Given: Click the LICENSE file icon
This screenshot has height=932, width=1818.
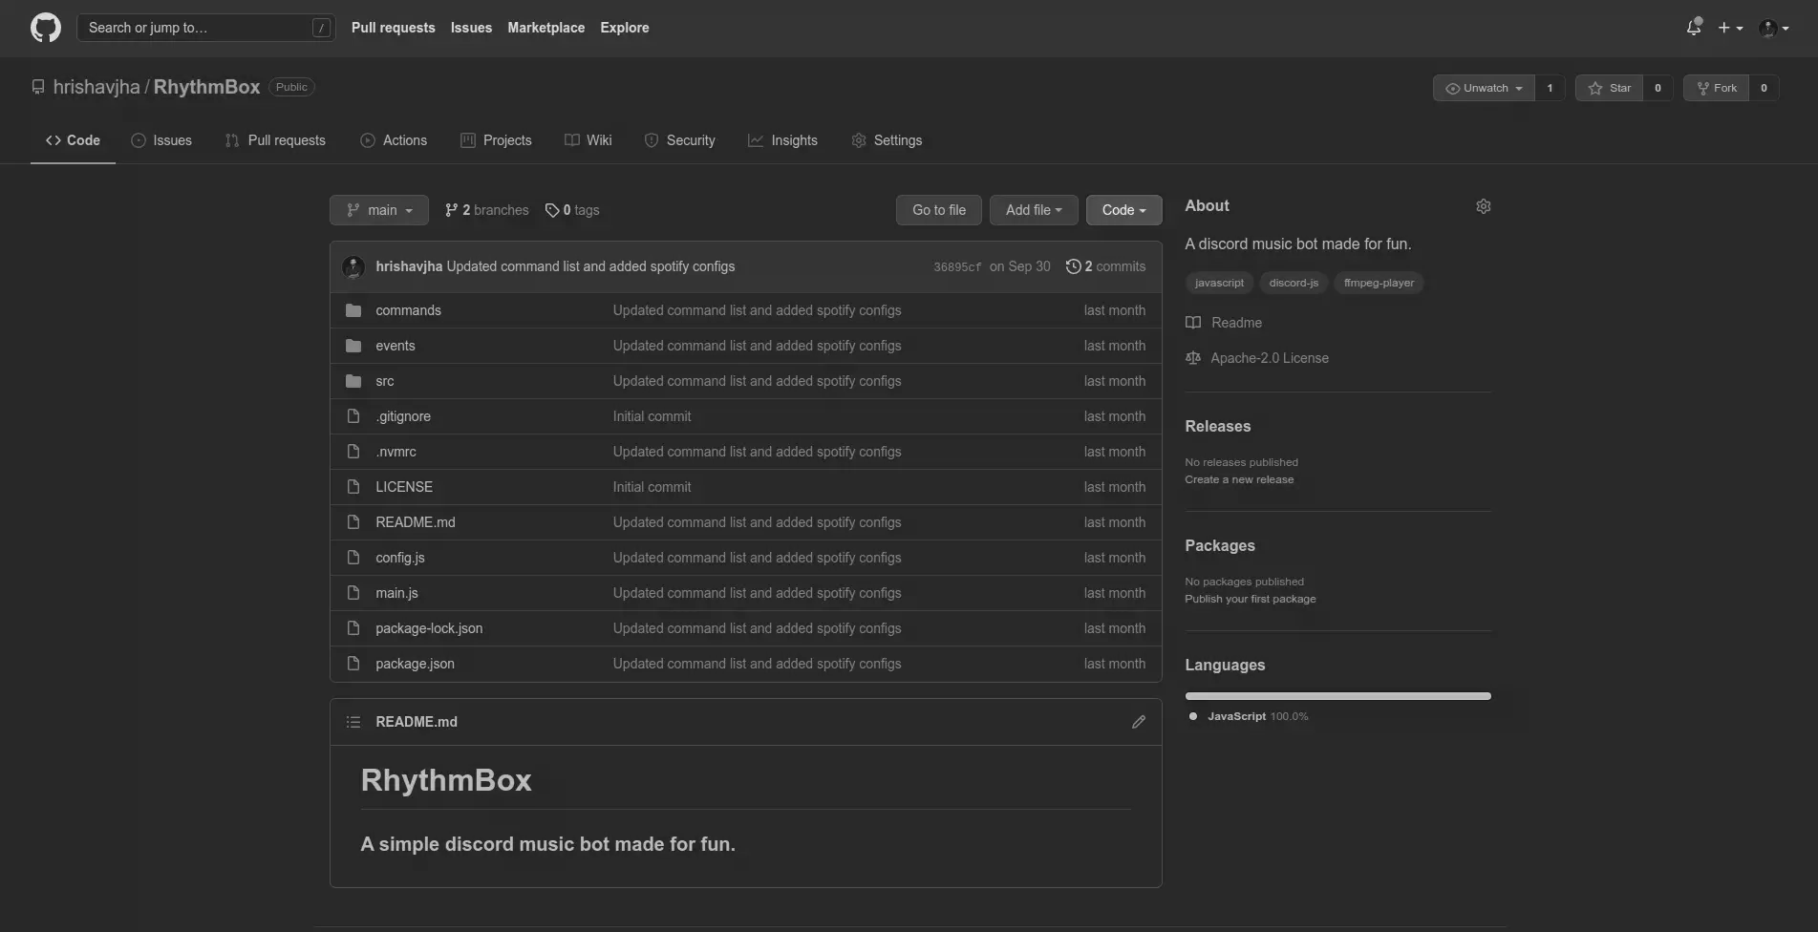Looking at the screenshot, I should (353, 487).
